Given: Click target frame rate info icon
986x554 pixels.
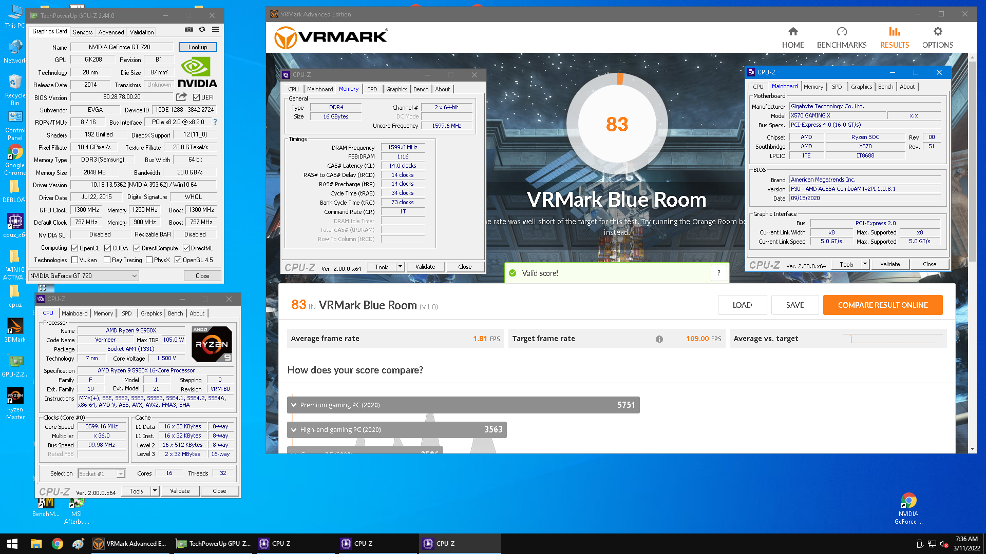Looking at the screenshot, I should (x=659, y=339).
